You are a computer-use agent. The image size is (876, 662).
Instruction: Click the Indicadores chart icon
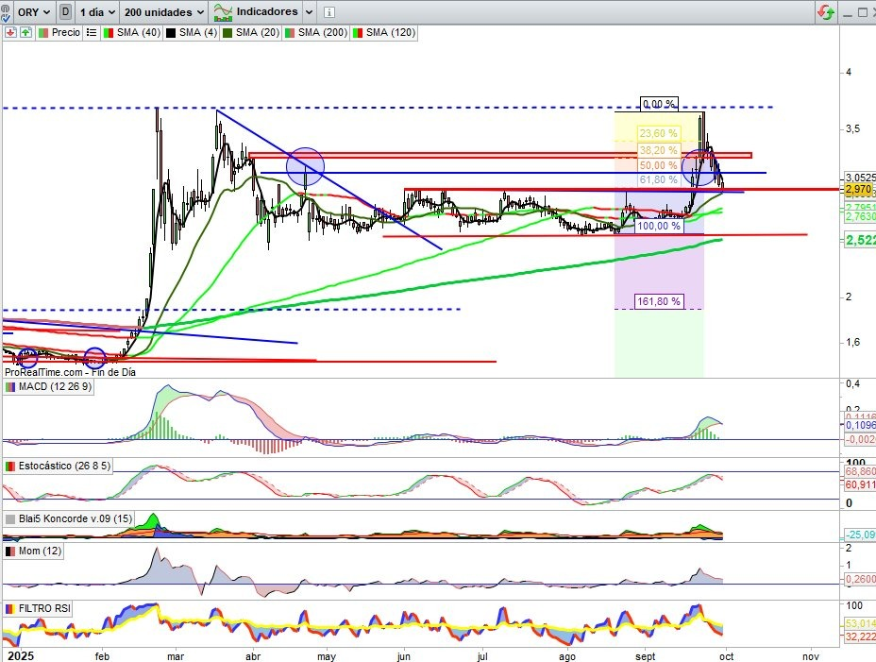click(224, 12)
